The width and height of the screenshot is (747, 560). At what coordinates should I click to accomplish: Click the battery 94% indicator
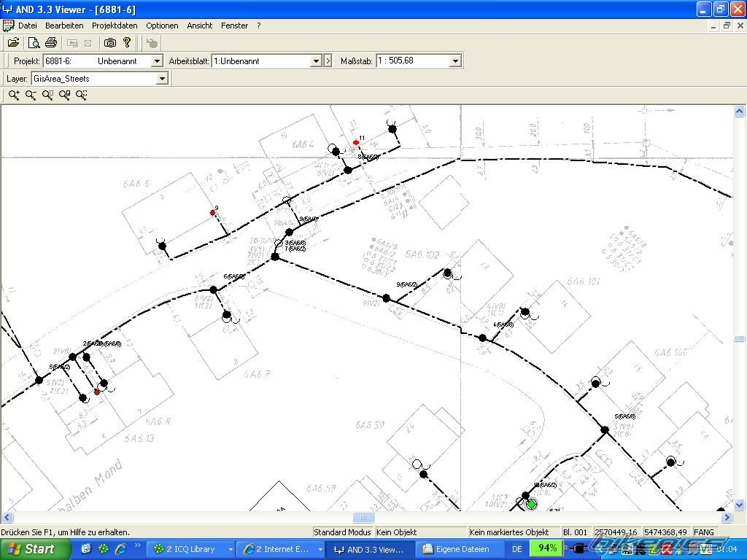[x=546, y=548]
